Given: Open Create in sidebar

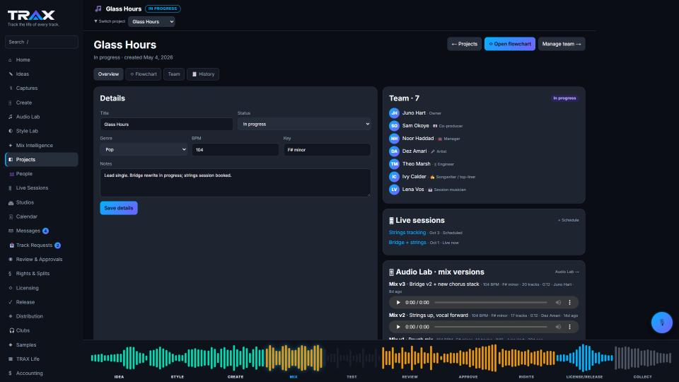Looking at the screenshot, I should (42, 103).
